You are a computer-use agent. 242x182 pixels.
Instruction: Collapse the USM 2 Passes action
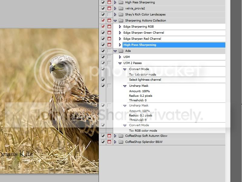click(x=120, y=63)
